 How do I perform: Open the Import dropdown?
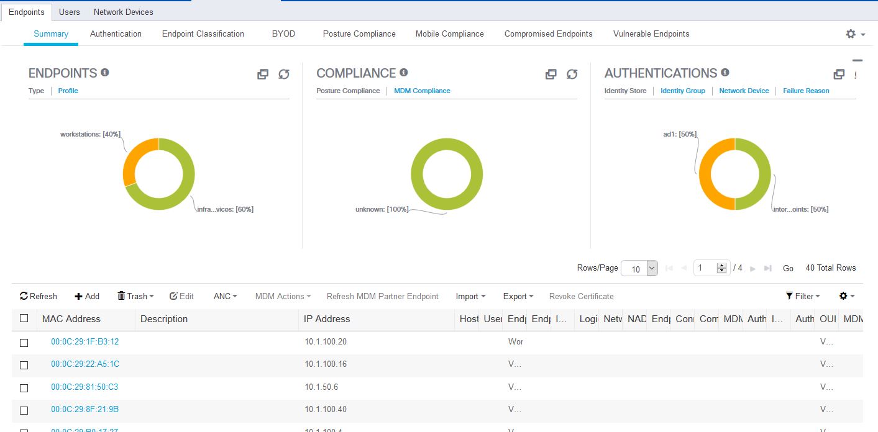pyautogui.click(x=470, y=296)
